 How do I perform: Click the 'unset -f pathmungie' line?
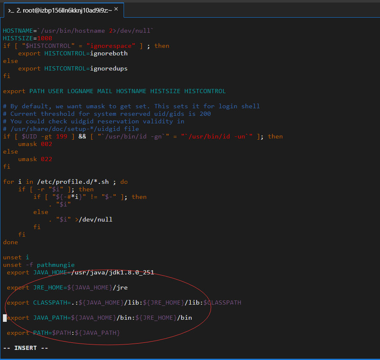[x=39, y=265]
